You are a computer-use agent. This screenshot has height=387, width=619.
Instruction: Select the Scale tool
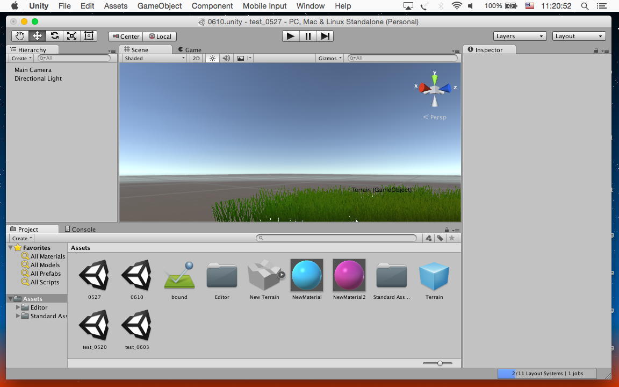[71, 36]
